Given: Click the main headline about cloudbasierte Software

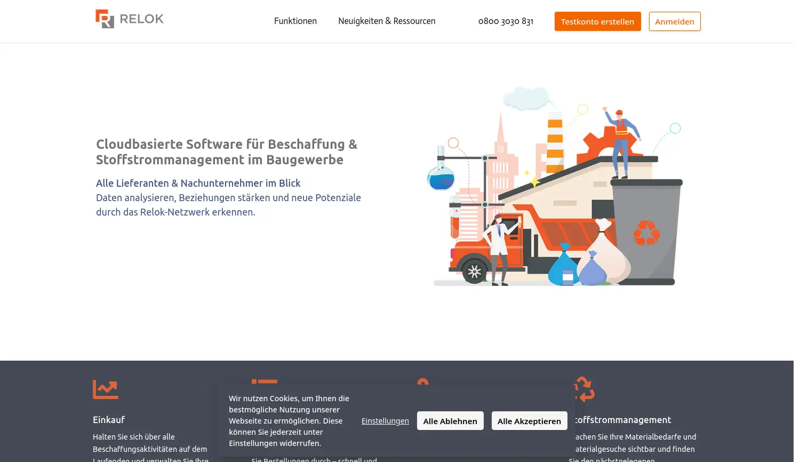Looking at the screenshot, I should point(227,152).
